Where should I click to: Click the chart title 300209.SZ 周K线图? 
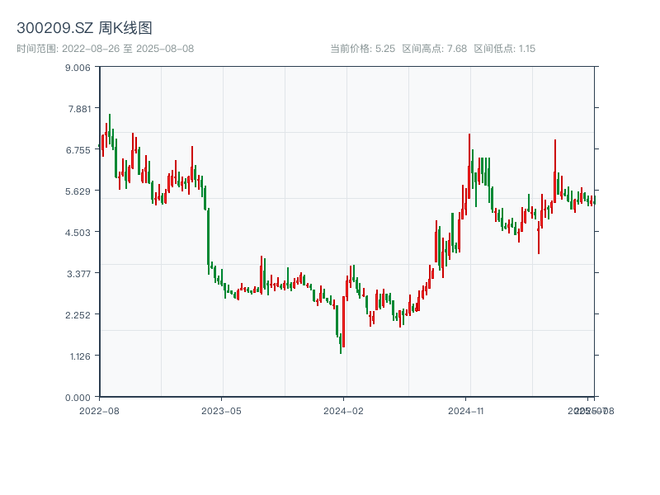tap(84, 29)
